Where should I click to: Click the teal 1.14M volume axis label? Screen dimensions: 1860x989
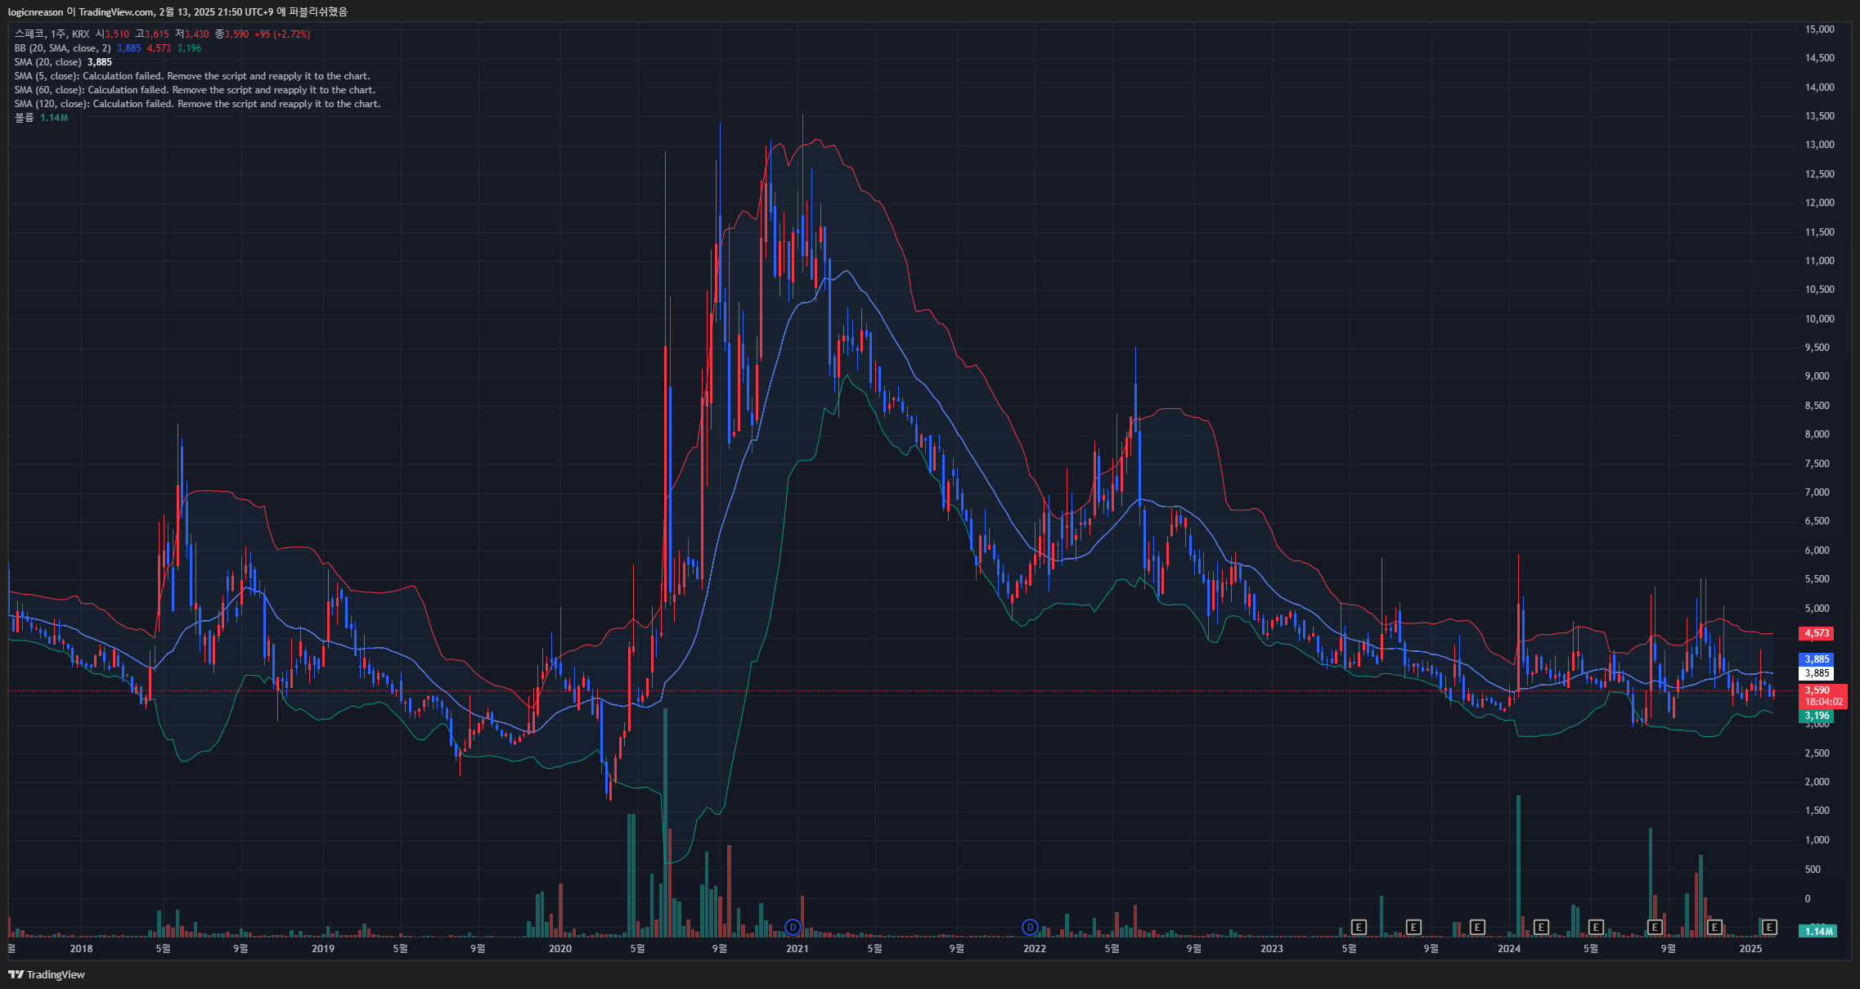coord(1818,931)
